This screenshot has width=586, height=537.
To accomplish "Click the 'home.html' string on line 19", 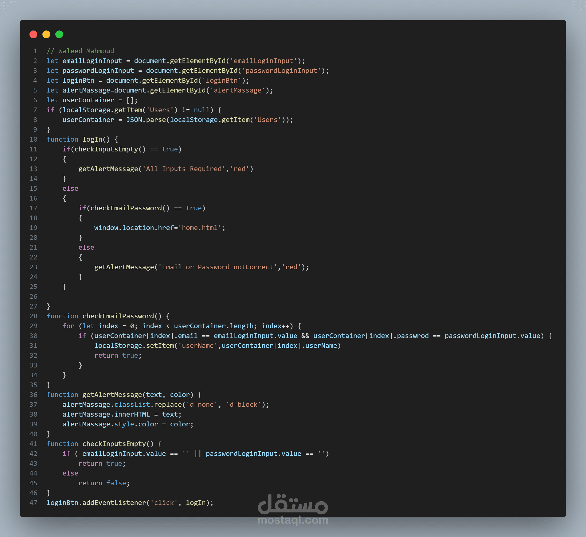I will point(199,228).
